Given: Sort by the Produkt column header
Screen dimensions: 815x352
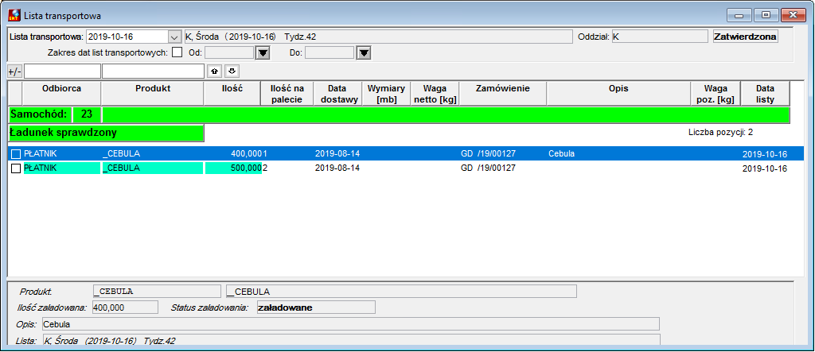Looking at the screenshot, I should (x=153, y=94).
